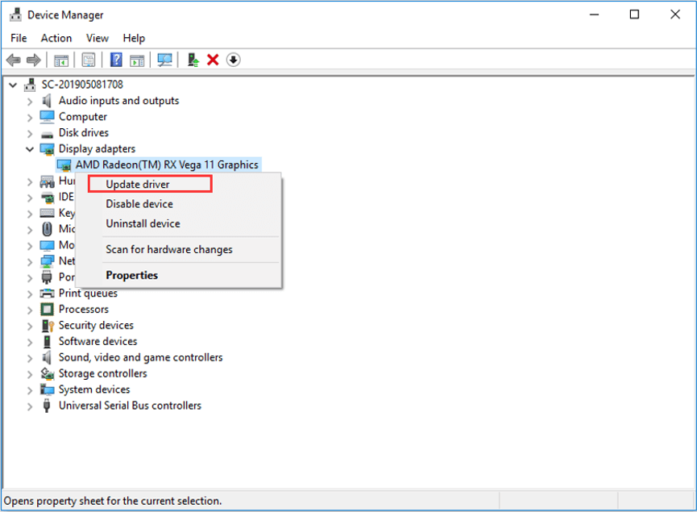Maximize the Device Manager window
The image size is (697, 512).
(634, 15)
